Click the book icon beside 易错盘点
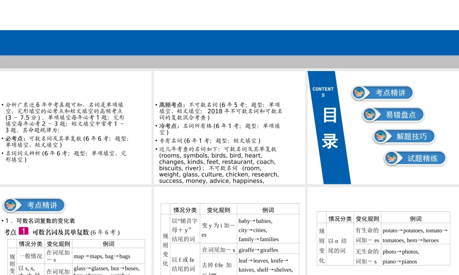459x275 pixels. 369,115
